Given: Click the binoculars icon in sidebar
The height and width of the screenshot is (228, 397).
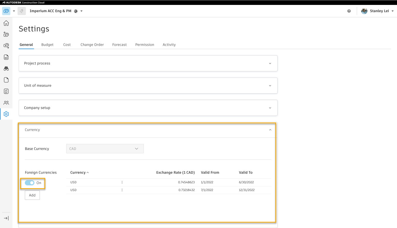Looking at the screenshot, I should point(6,69).
